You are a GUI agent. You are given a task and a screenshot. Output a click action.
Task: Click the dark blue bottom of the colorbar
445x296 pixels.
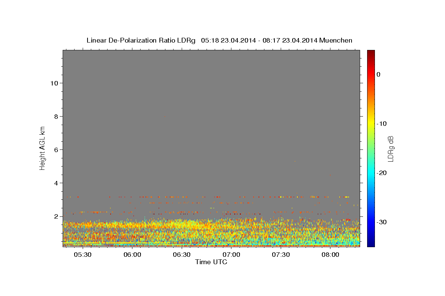pyautogui.click(x=371, y=243)
